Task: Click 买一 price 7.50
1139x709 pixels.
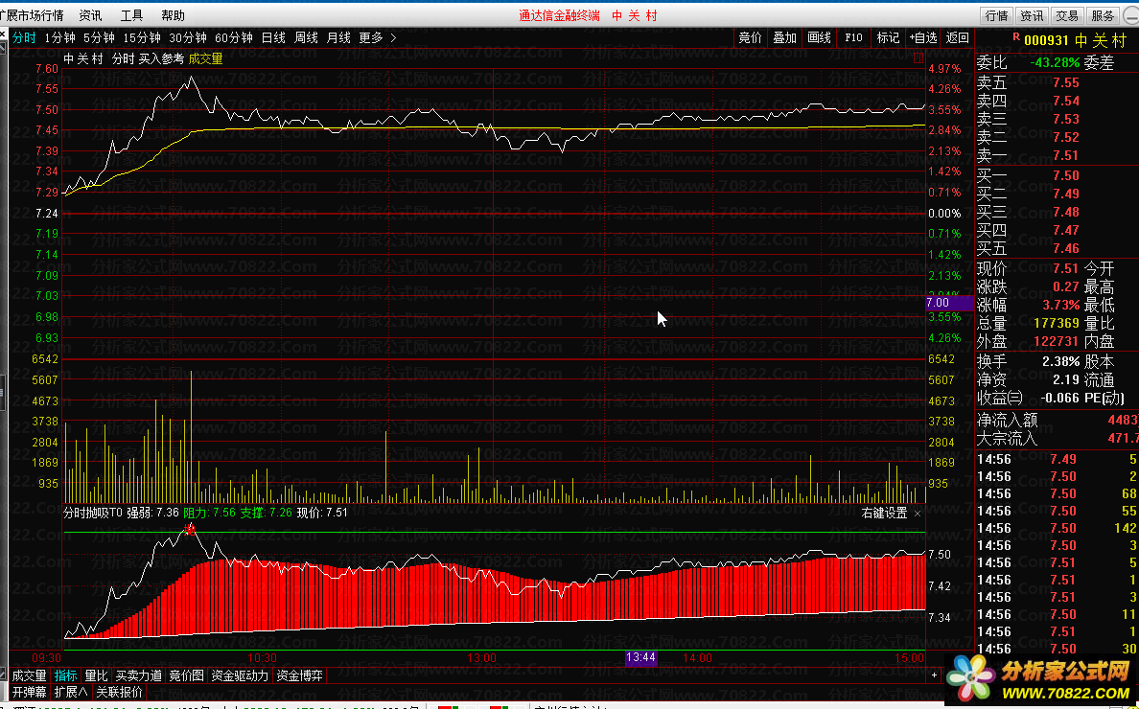Action: coord(1065,175)
